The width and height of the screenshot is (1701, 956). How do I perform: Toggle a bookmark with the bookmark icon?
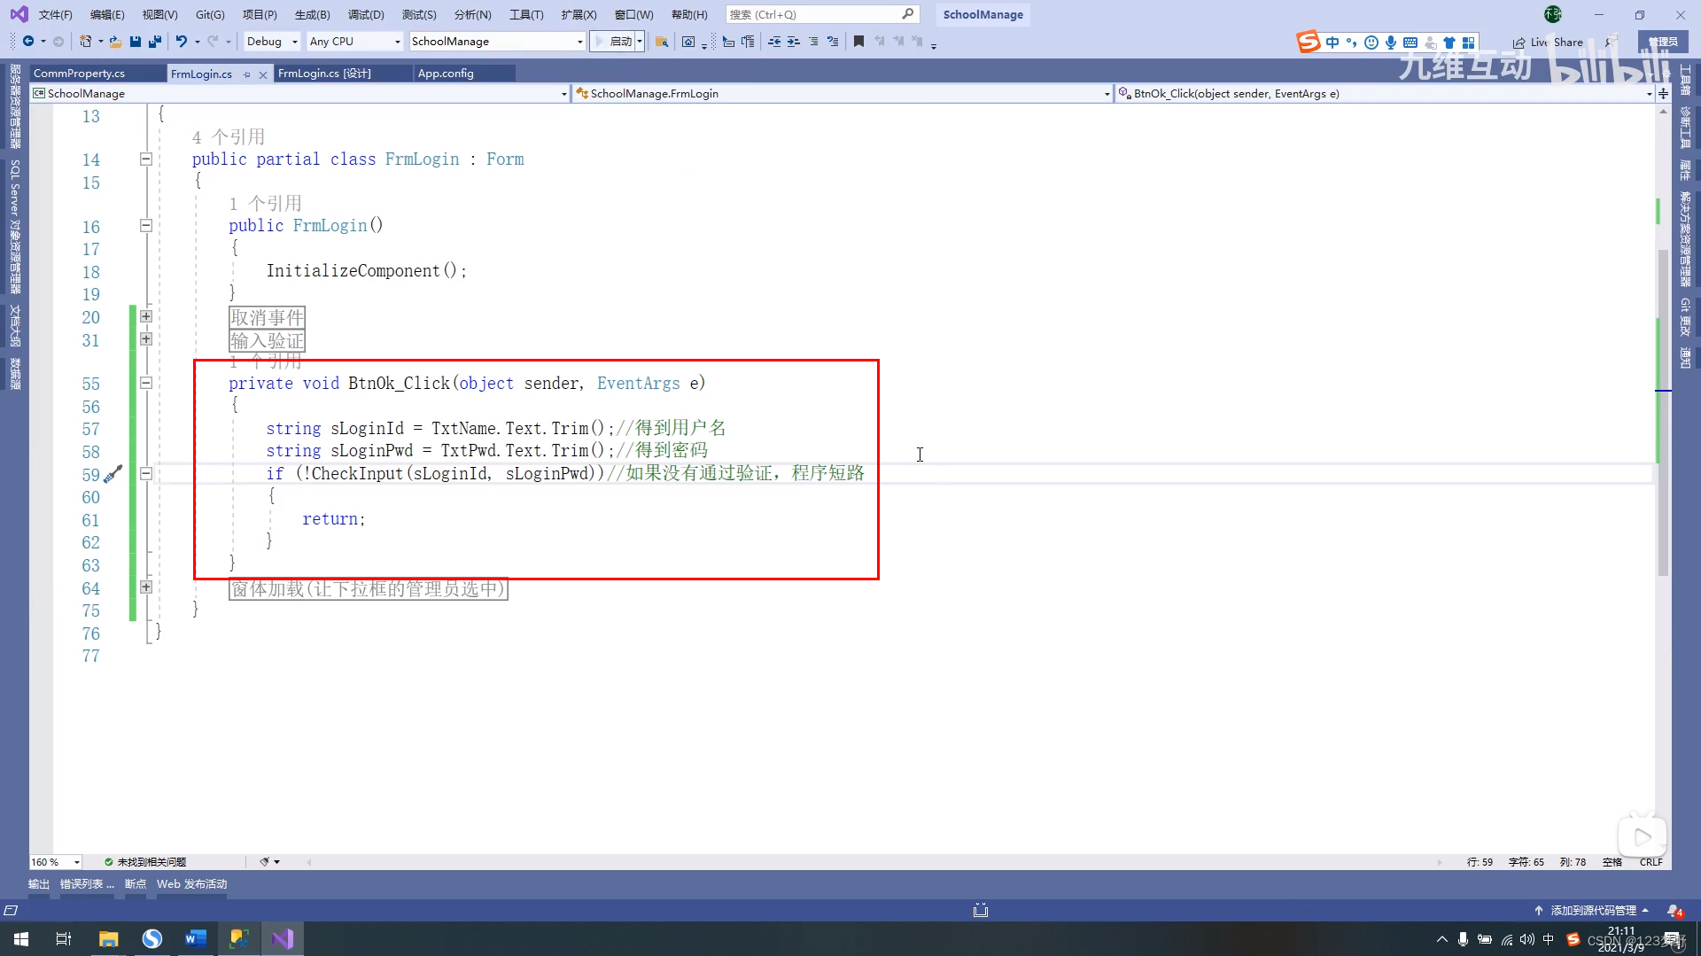(858, 42)
